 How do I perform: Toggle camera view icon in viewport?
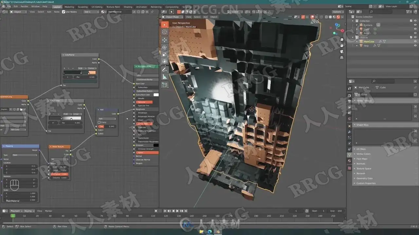tap(342, 52)
